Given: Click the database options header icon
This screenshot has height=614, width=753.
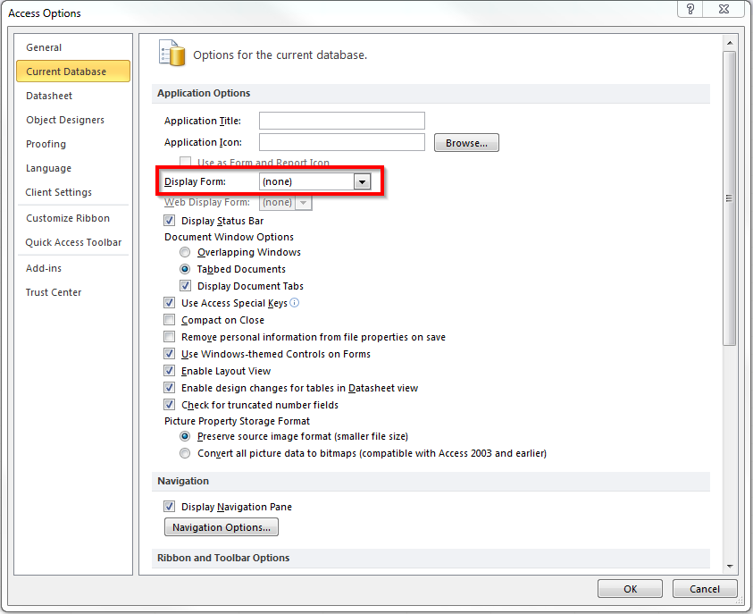Looking at the screenshot, I should [x=172, y=53].
